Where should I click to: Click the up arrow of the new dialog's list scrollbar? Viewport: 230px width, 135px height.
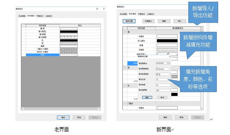(x=202, y=28)
